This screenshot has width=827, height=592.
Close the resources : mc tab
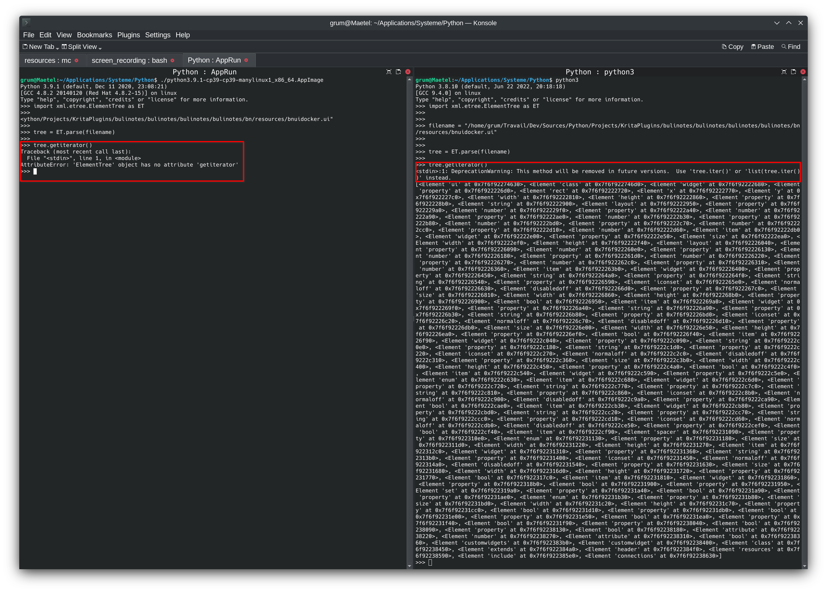[x=76, y=60]
